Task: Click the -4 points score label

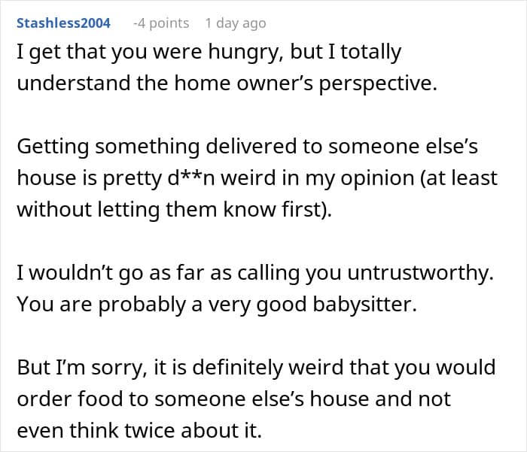Action: 161,23
